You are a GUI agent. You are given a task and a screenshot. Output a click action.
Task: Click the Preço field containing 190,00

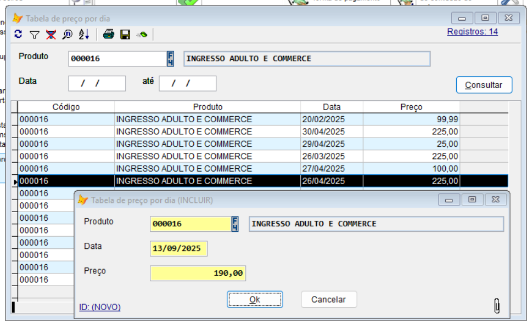[x=198, y=273]
